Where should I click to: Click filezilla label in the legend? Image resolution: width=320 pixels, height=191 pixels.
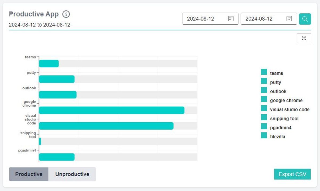tap(278, 137)
